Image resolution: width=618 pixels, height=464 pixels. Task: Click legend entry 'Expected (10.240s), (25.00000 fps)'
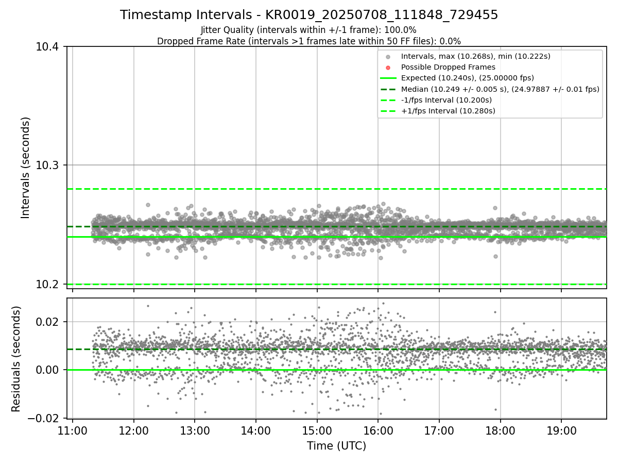(467, 78)
